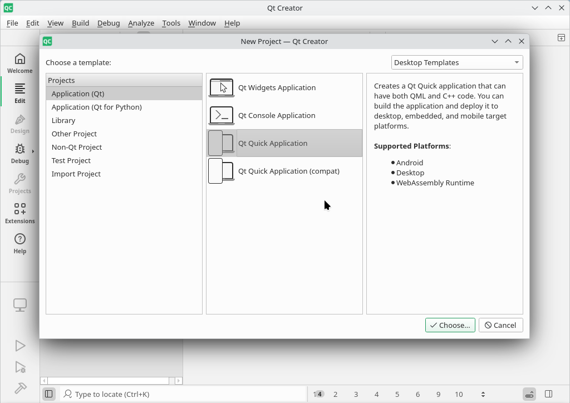Open output pane 4 in the status bar
The image size is (570, 403).
coord(377,394)
